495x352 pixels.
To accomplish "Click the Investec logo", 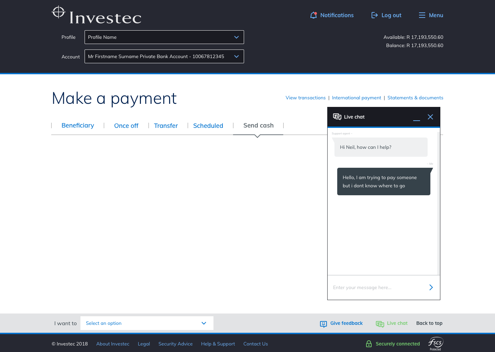I will [97, 16].
